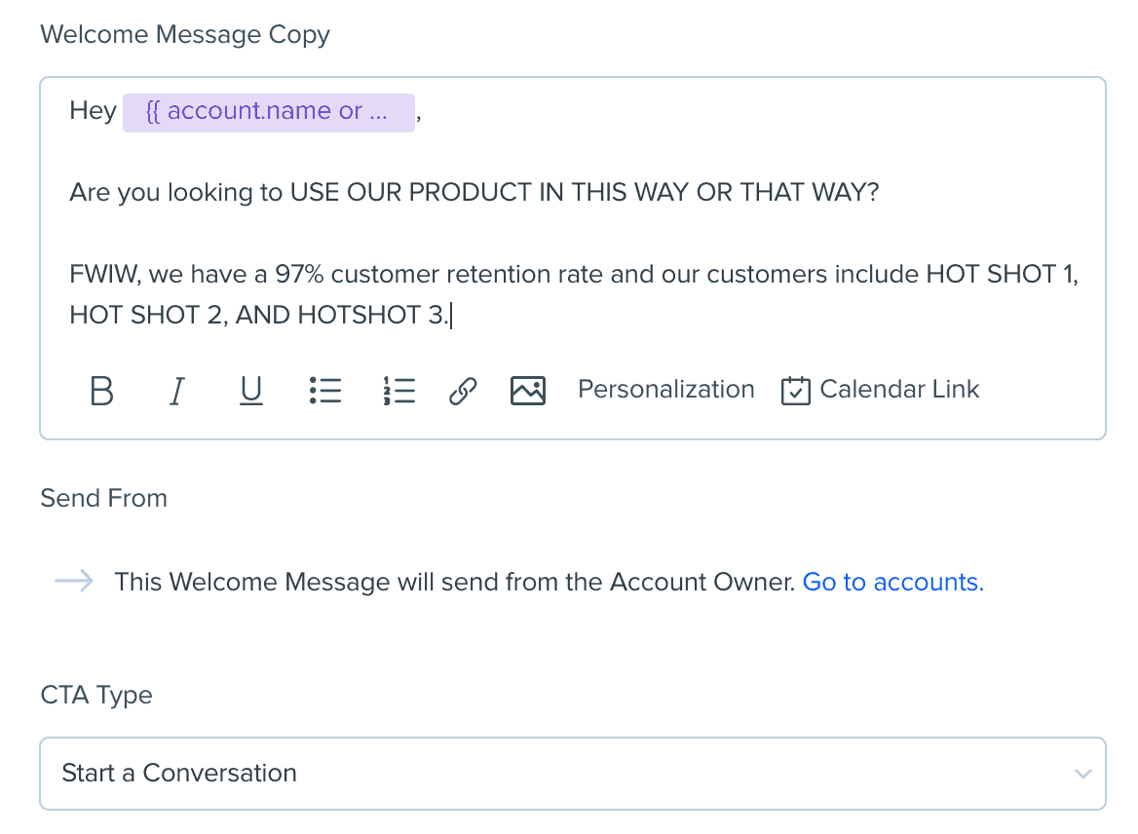Toggle bold formatting in the message editor
The height and width of the screenshot is (834, 1138).
(101, 391)
